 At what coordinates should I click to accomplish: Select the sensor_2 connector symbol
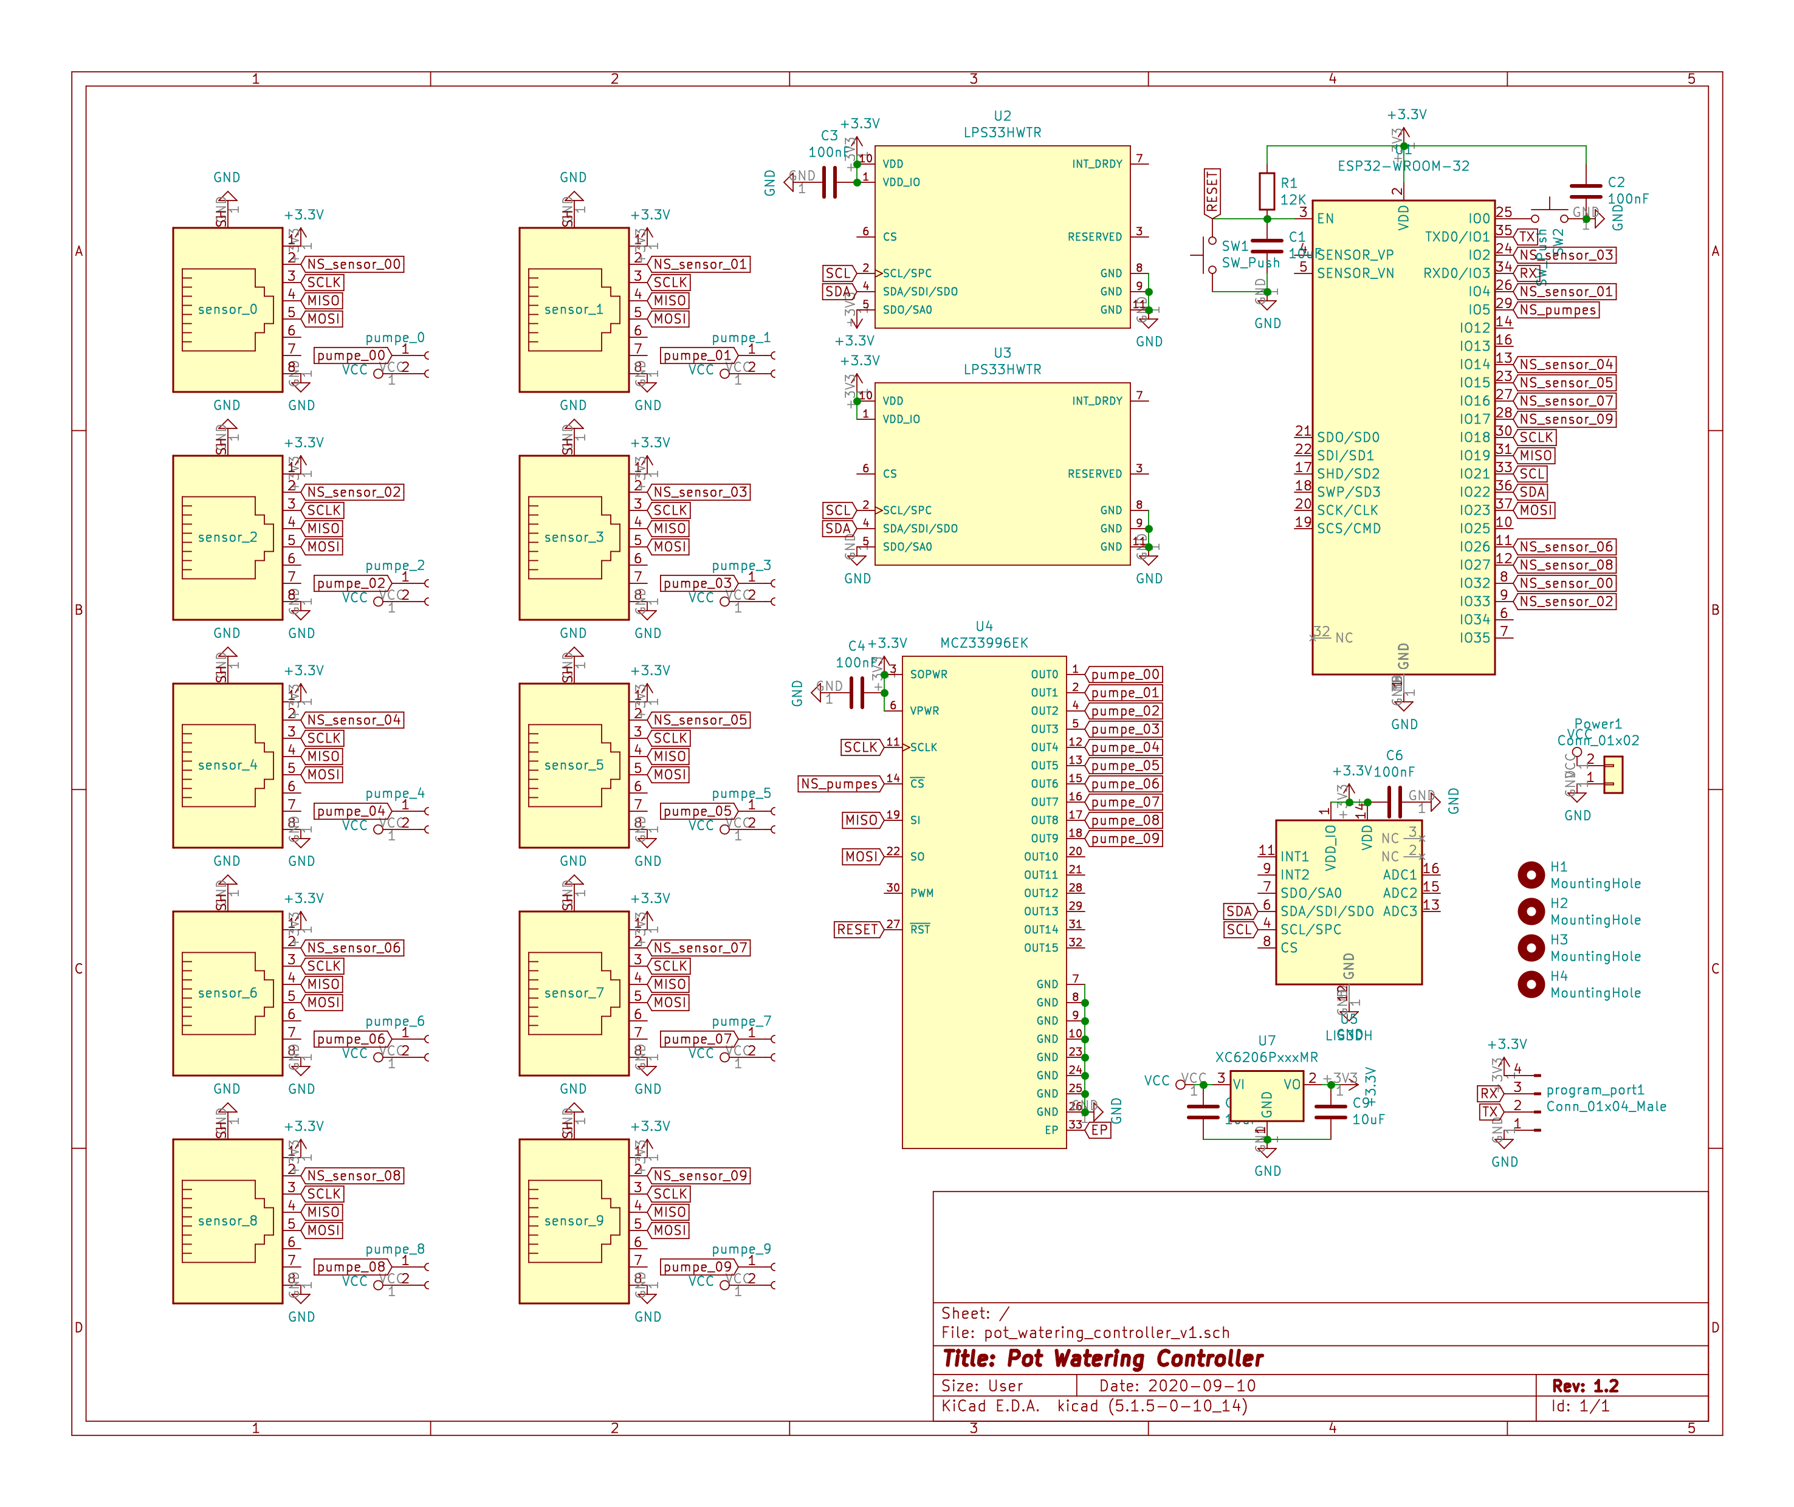(227, 538)
